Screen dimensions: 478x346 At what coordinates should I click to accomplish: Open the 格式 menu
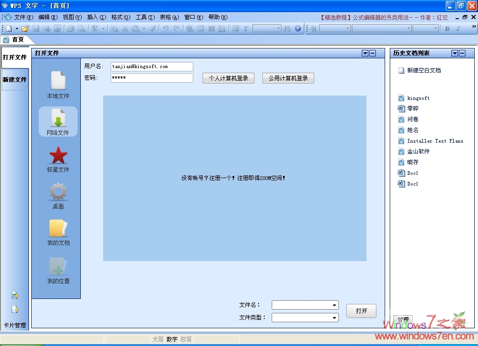coord(121,17)
